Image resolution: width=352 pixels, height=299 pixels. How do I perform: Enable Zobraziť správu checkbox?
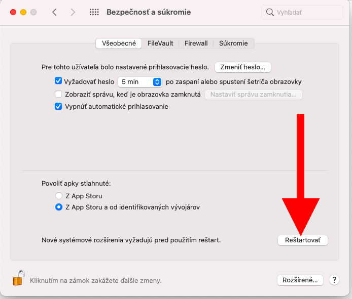pos(58,94)
